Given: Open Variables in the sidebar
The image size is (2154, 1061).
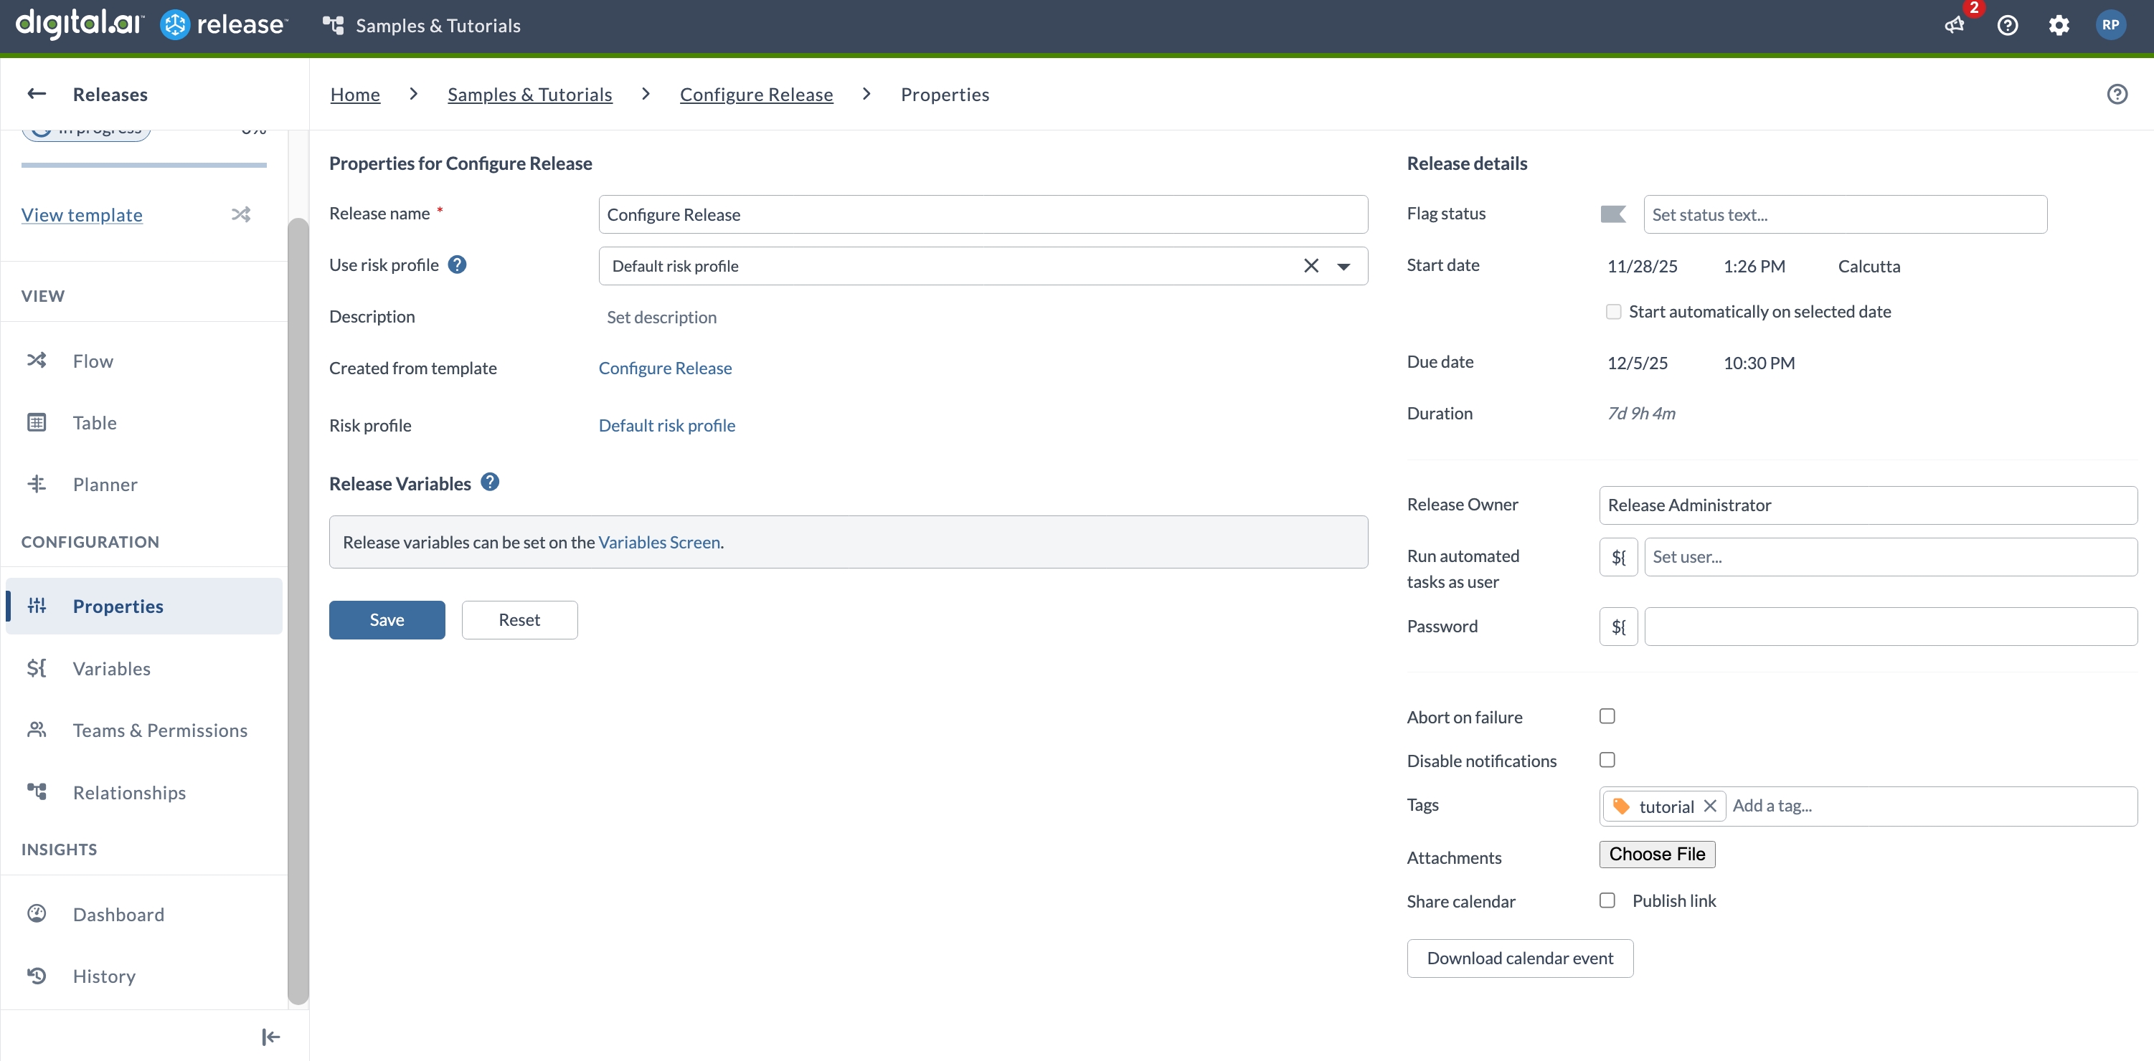Looking at the screenshot, I should click(x=111, y=668).
